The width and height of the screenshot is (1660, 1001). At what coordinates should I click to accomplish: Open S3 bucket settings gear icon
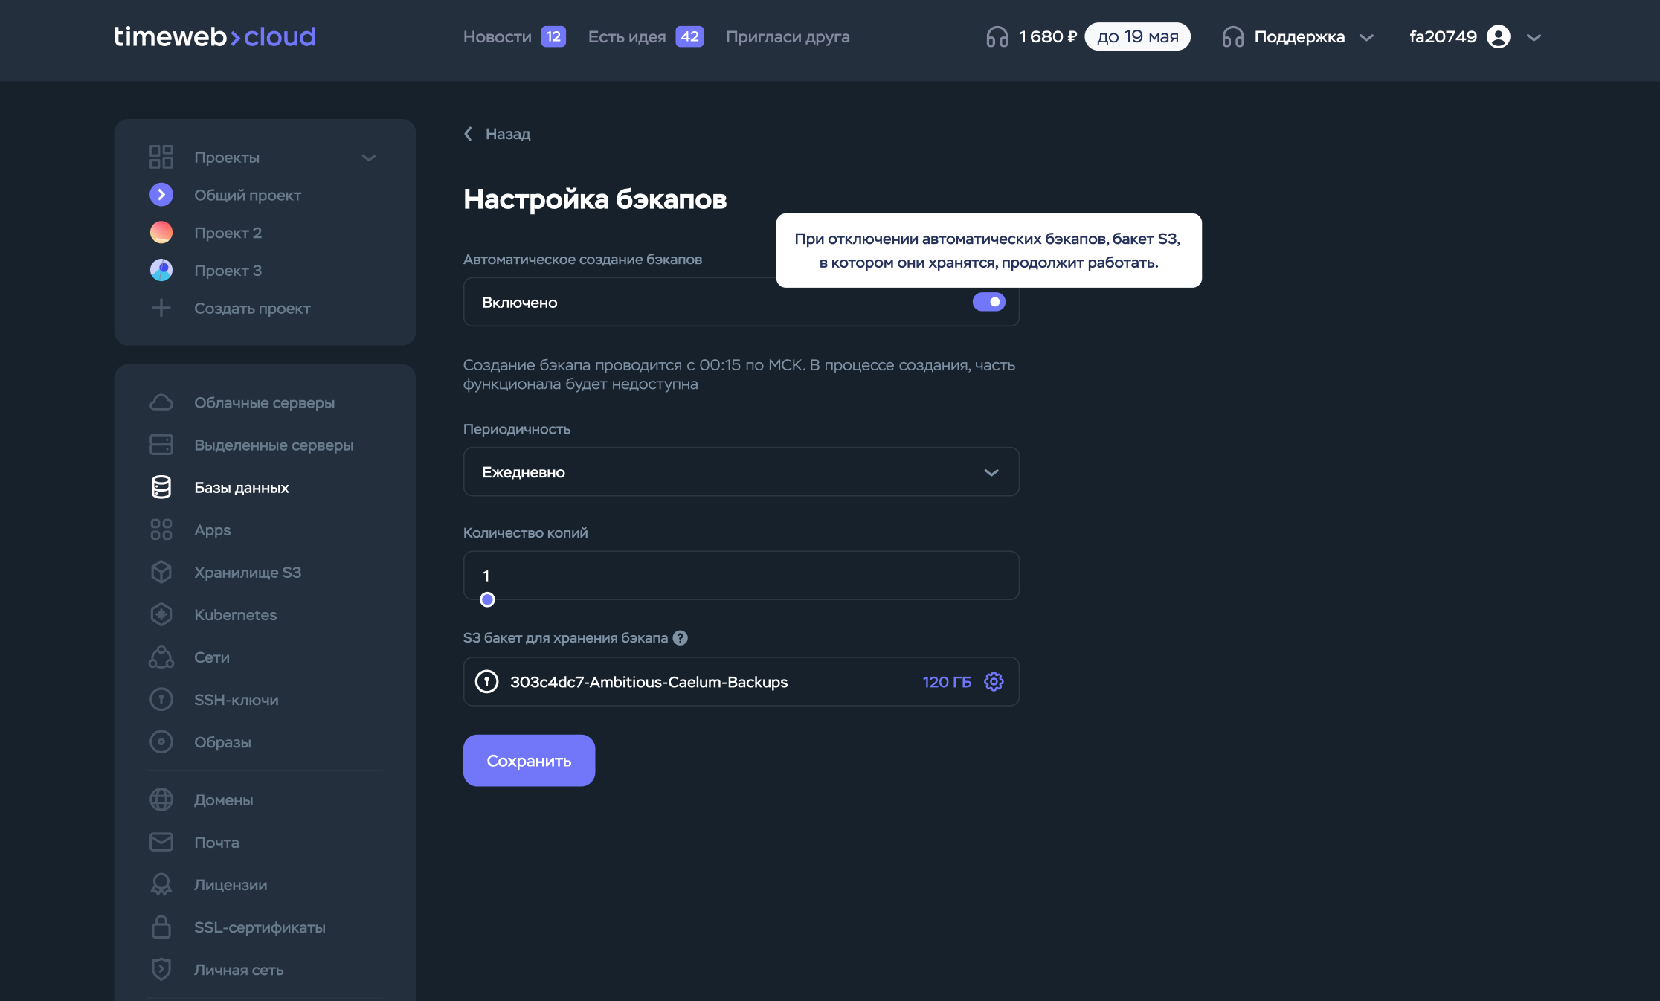994,681
